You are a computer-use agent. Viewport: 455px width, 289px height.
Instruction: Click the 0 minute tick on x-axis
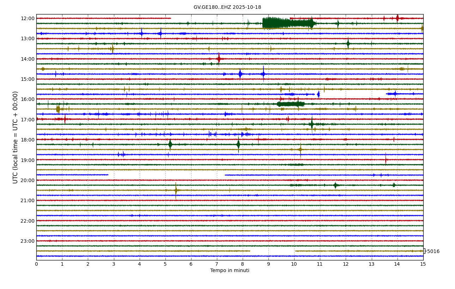(x=36, y=264)
